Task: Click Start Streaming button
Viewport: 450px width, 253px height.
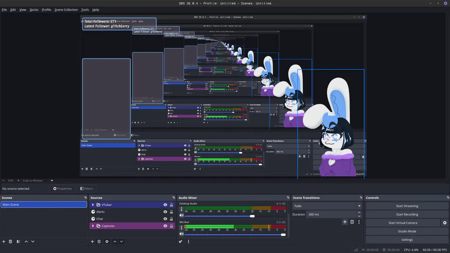Action: [x=407, y=206]
